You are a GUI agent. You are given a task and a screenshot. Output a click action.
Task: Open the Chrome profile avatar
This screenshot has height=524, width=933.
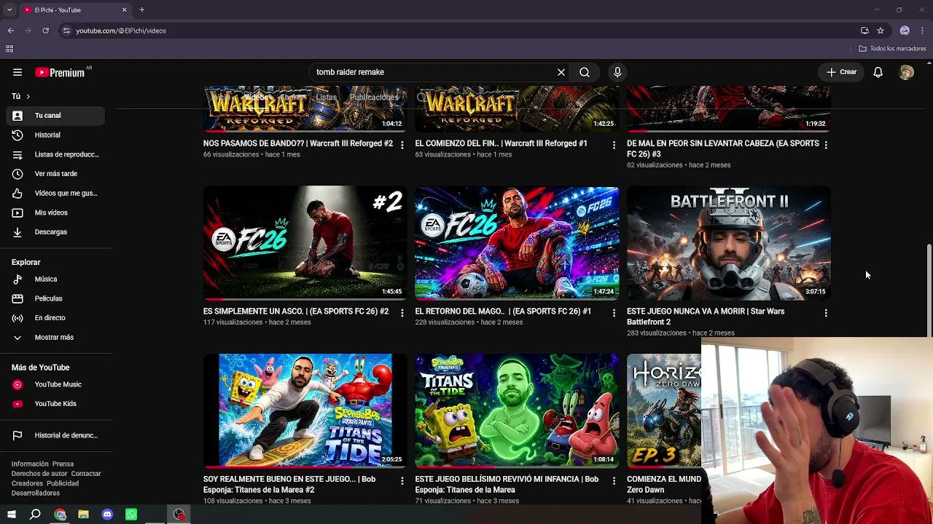[905, 31]
